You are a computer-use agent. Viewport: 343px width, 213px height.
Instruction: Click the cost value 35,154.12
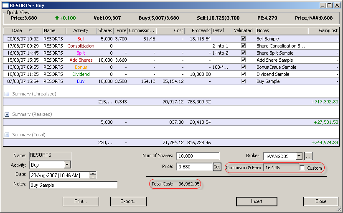pyautogui.click(x=173, y=81)
